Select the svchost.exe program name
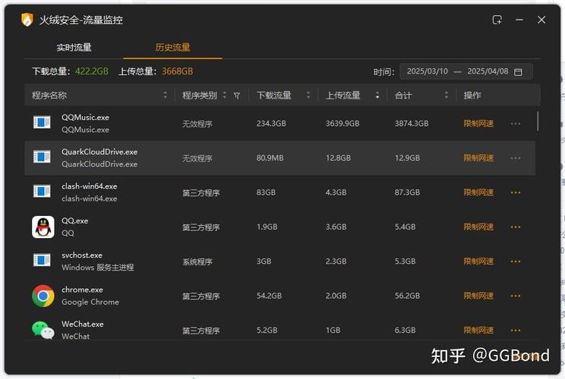The image size is (565, 379). pyautogui.click(x=82, y=255)
